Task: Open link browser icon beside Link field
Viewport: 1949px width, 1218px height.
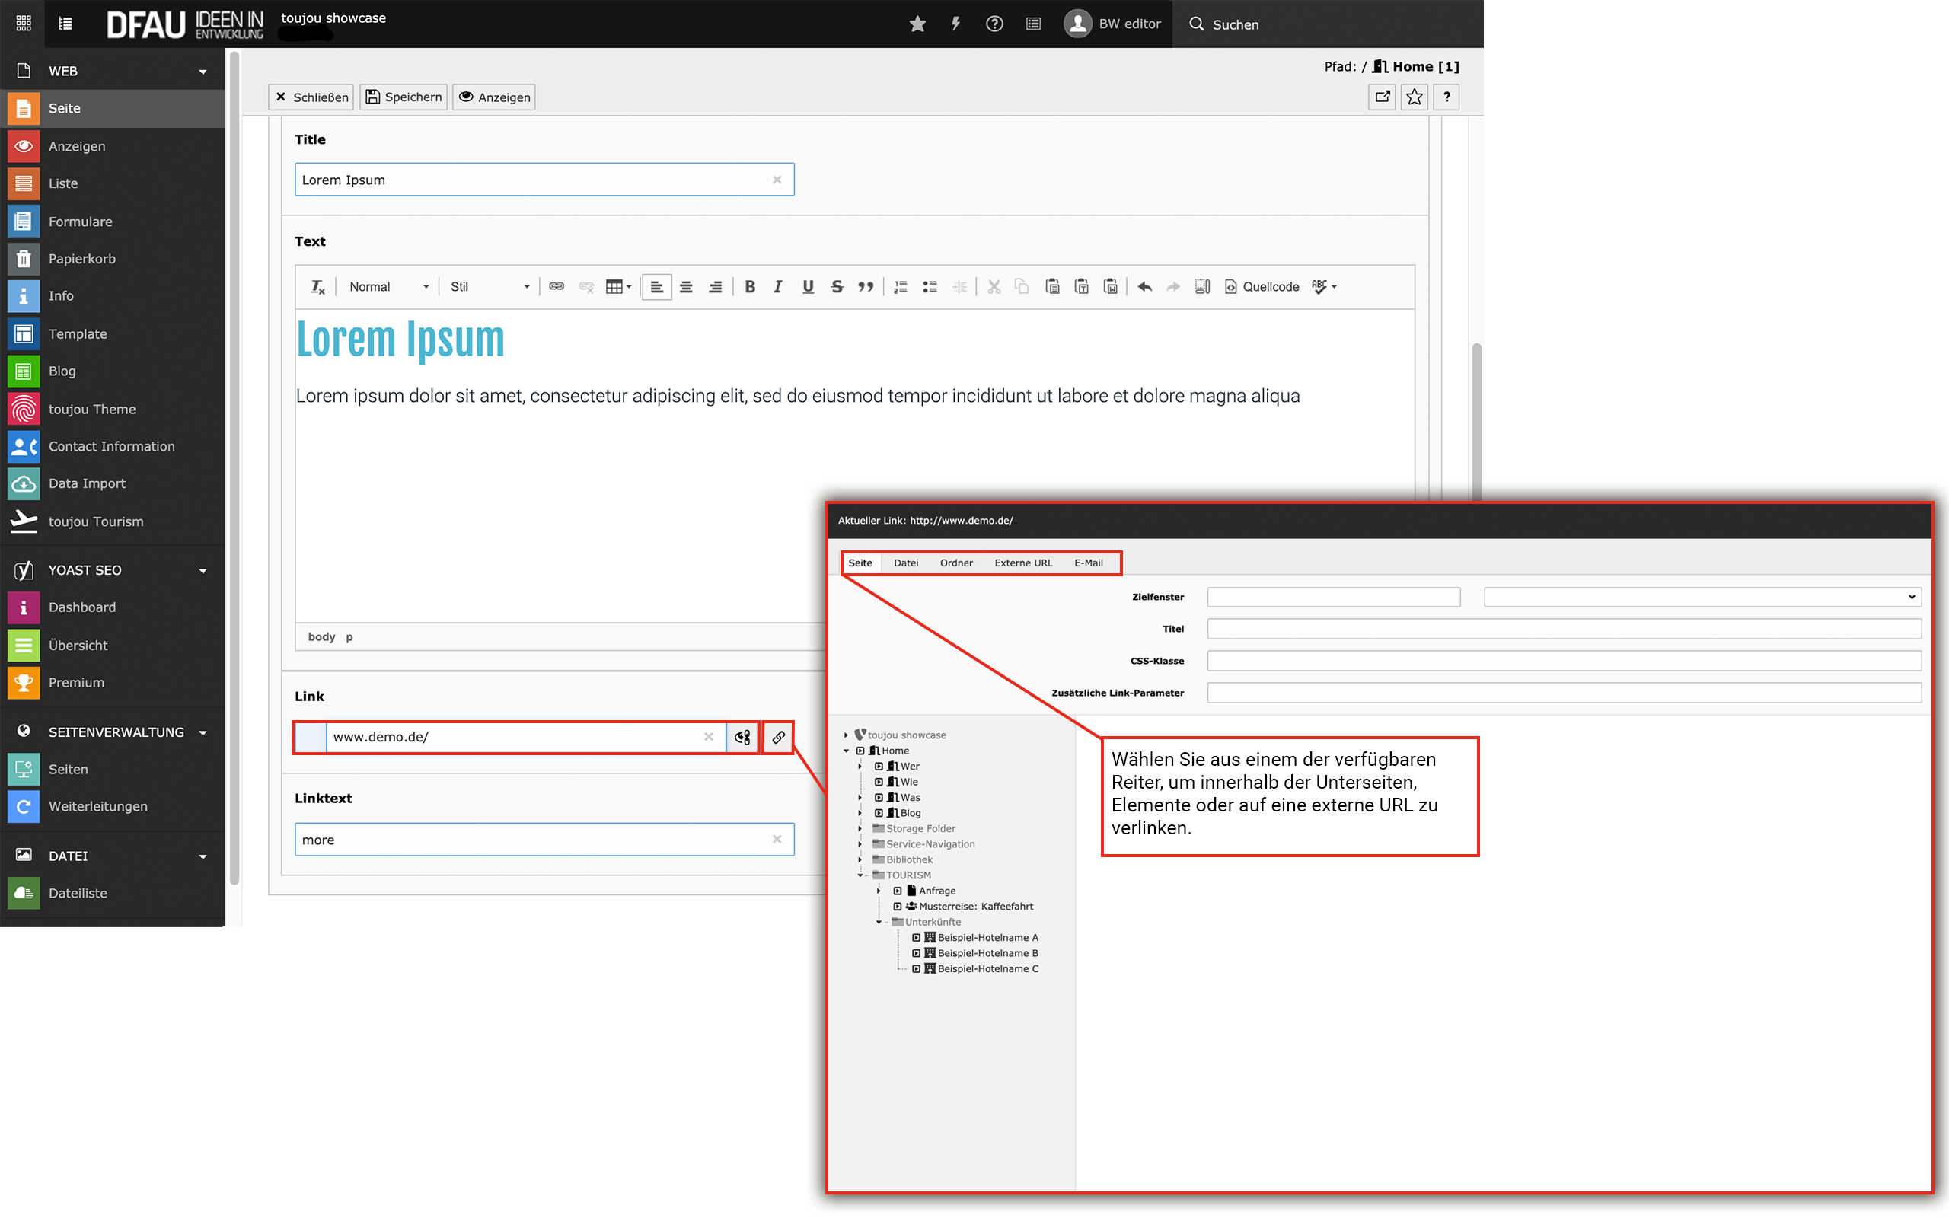Action: pyautogui.click(x=778, y=737)
